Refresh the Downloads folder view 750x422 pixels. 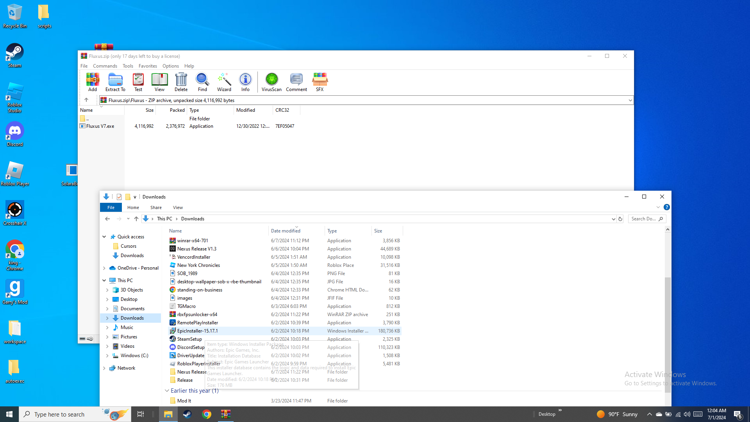[620, 219]
